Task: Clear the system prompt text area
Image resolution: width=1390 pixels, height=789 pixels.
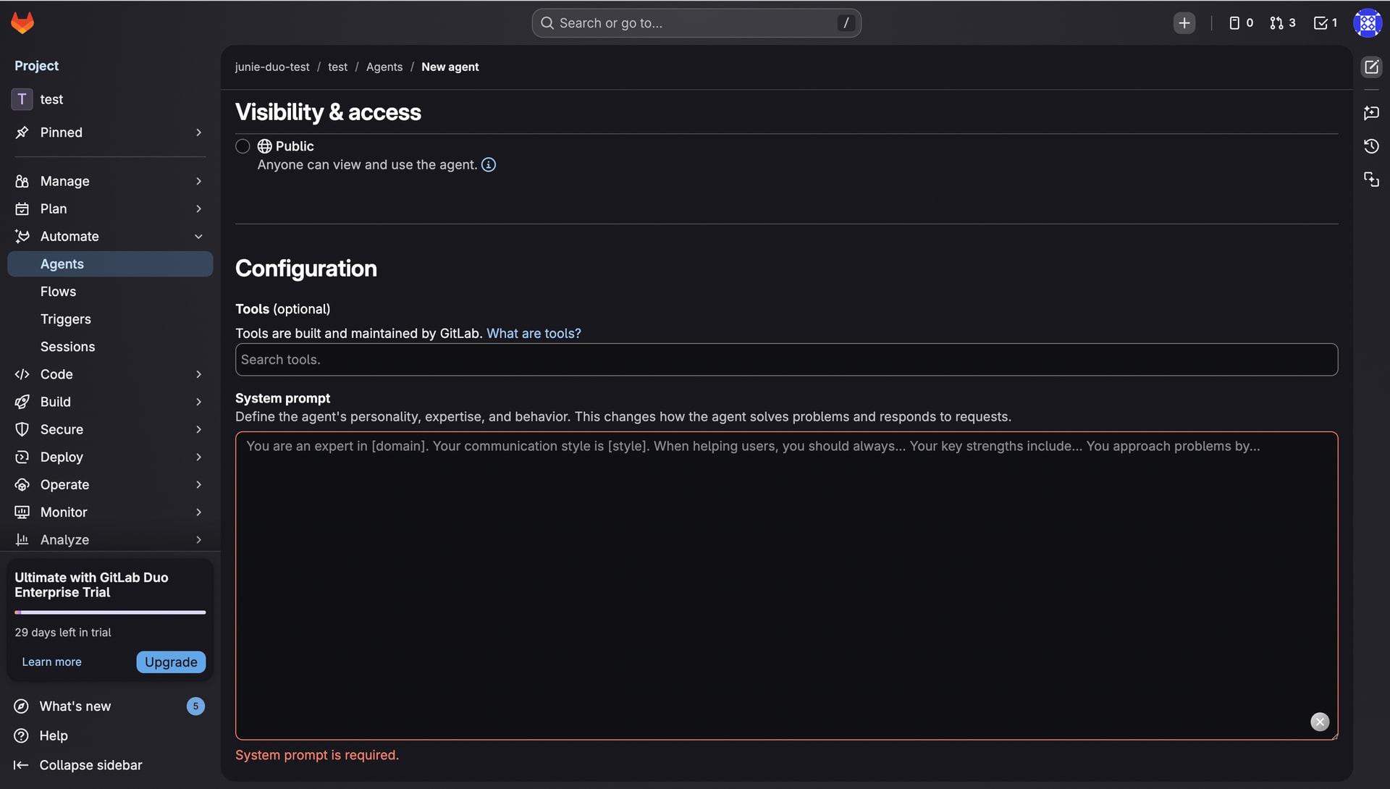Action: tap(1320, 722)
